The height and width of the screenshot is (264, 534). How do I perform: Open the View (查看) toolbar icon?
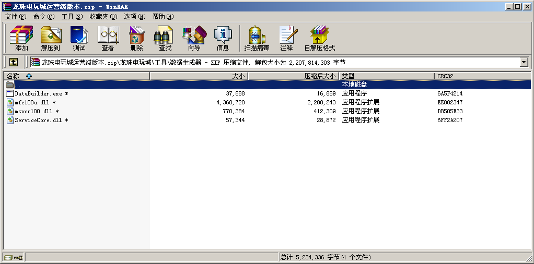coord(108,38)
